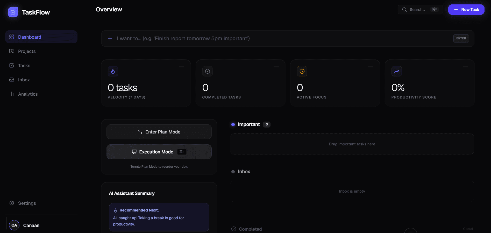Click the Recommended Next flame icon
Screen dimensions: 491x233
pyautogui.click(x=116, y=210)
